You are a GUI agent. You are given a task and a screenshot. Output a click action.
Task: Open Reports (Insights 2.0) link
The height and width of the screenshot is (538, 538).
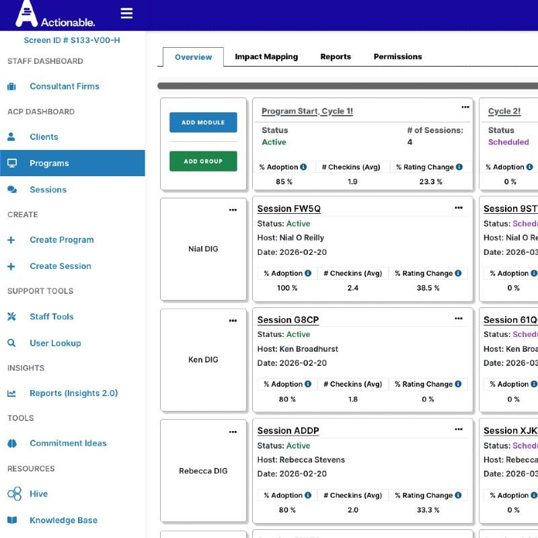(x=74, y=393)
